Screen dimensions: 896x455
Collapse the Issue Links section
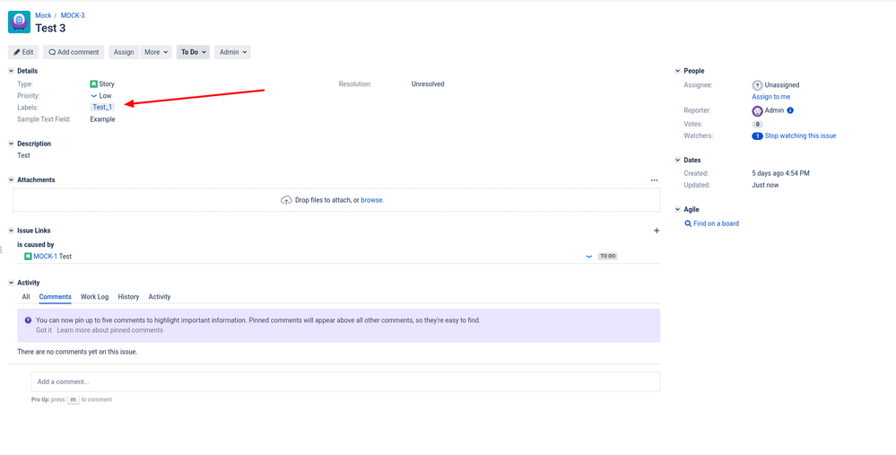(11, 231)
